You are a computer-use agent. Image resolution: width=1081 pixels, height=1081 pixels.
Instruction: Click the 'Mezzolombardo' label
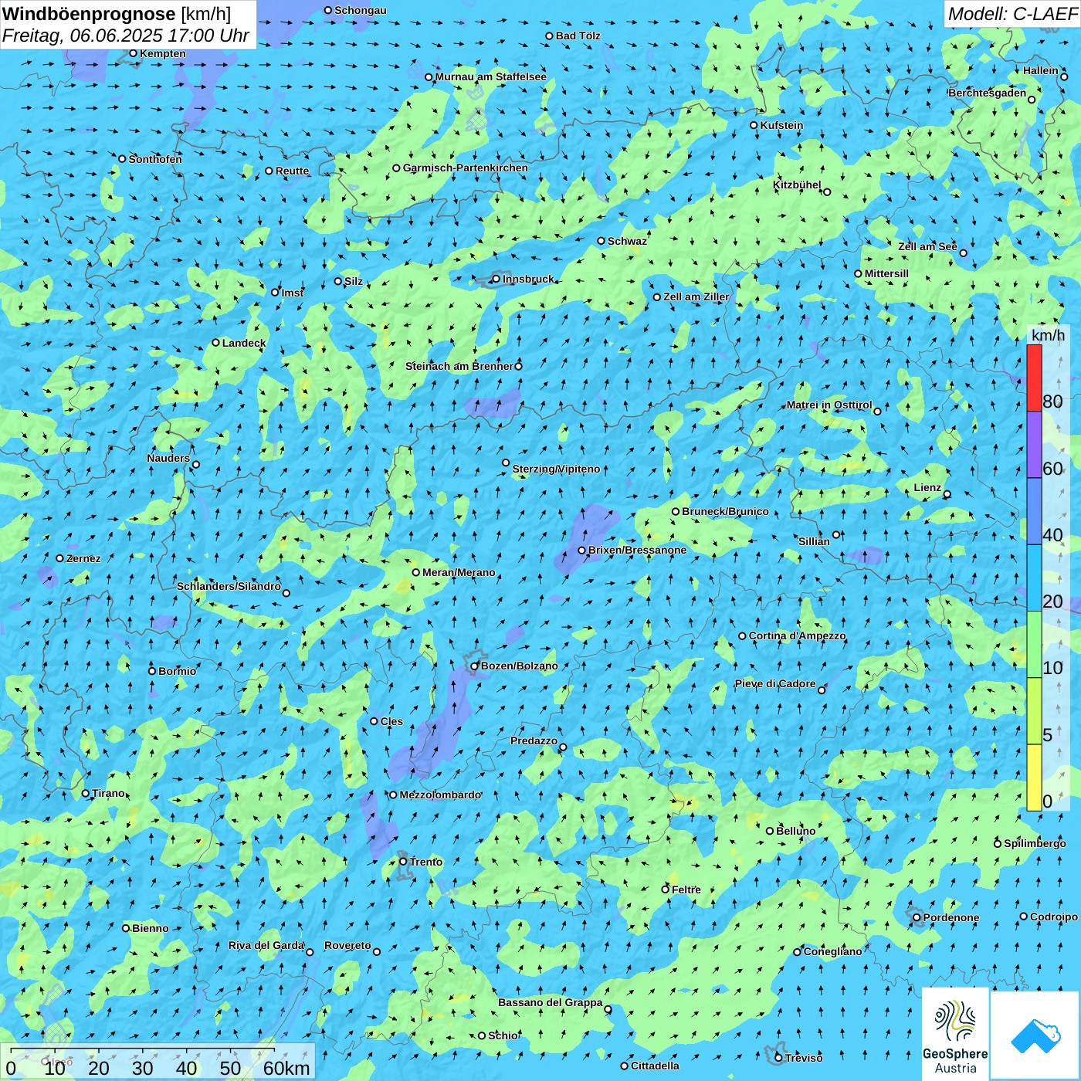(440, 795)
